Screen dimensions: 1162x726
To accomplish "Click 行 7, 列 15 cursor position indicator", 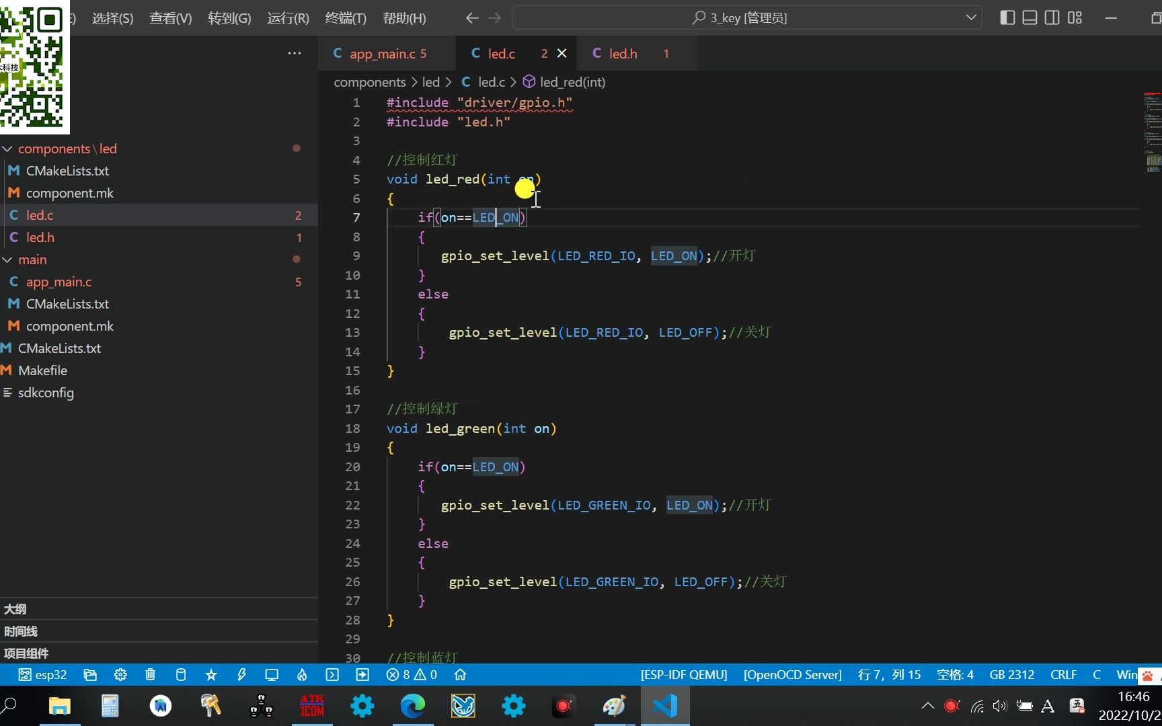I will pos(889,674).
